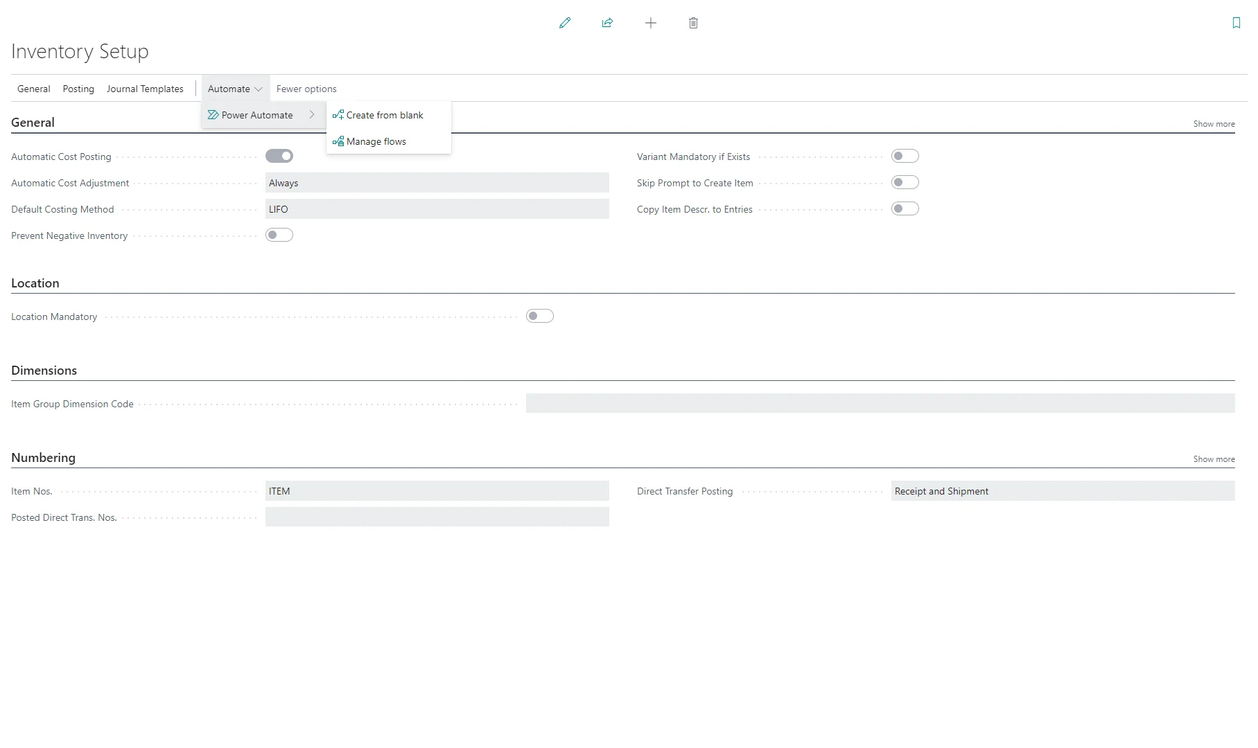Enable the Prevent Negative Inventory toggle
The height and width of the screenshot is (748, 1258).
pyautogui.click(x=279, y=235)
